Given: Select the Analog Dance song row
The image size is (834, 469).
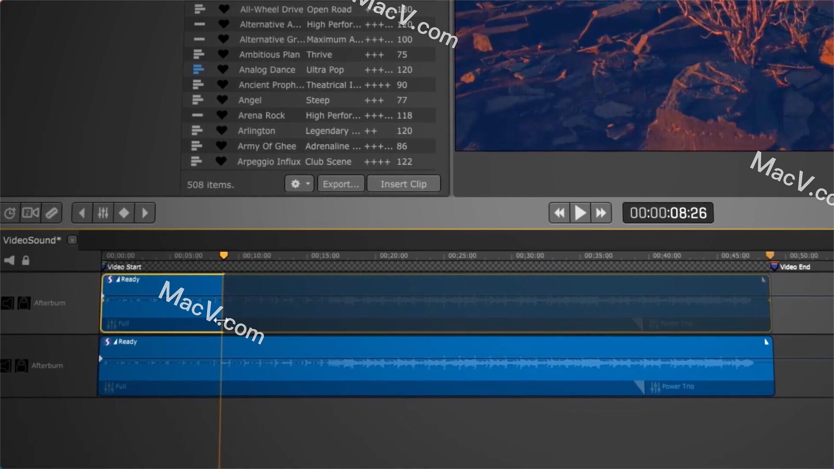Looking at the screenshot, I should (309, 69).
